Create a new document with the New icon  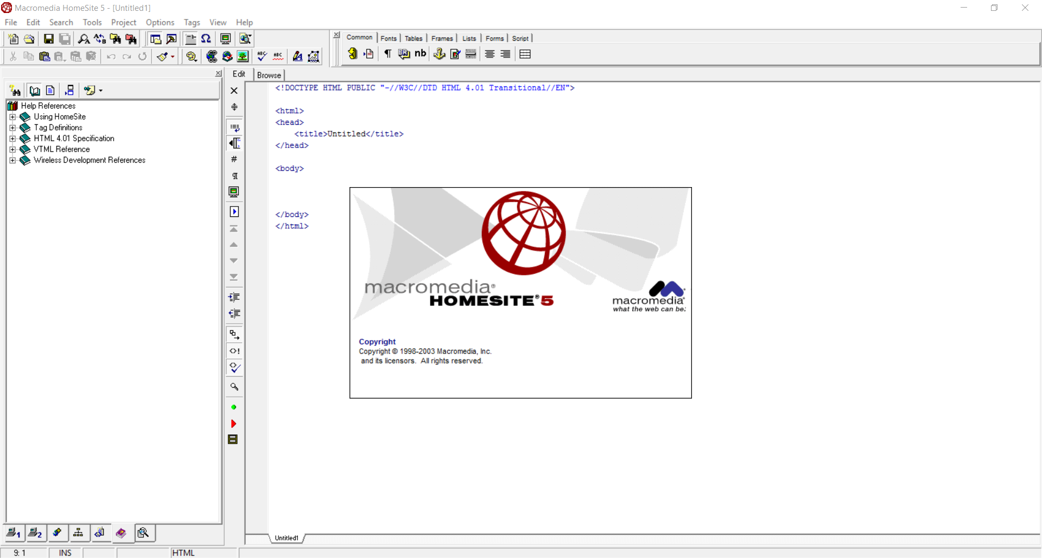[x=13, y=39]
